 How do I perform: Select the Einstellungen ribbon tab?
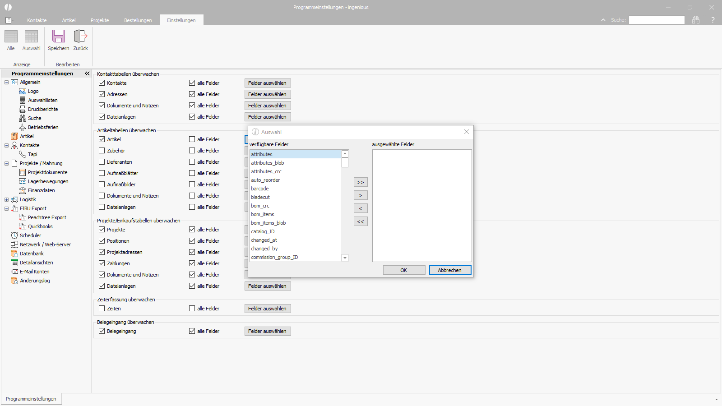click(x=181, y=20)
